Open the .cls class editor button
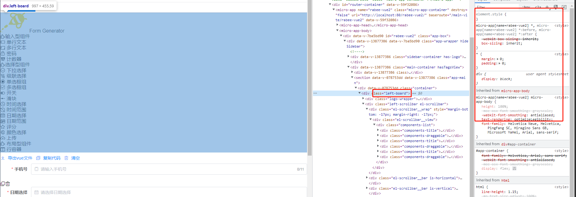576x197 pixels. (x=538, y=7)
